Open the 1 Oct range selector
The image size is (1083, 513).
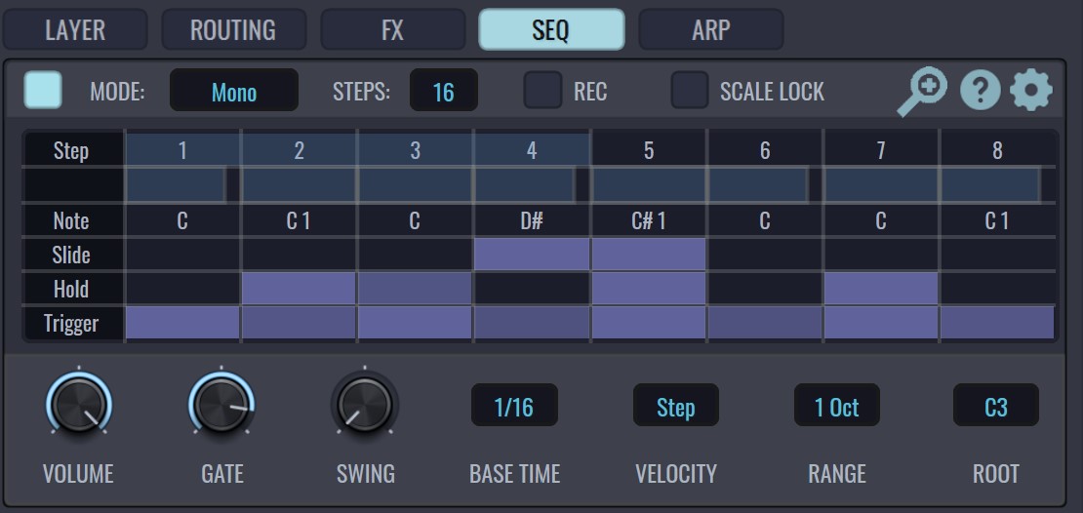836,406
